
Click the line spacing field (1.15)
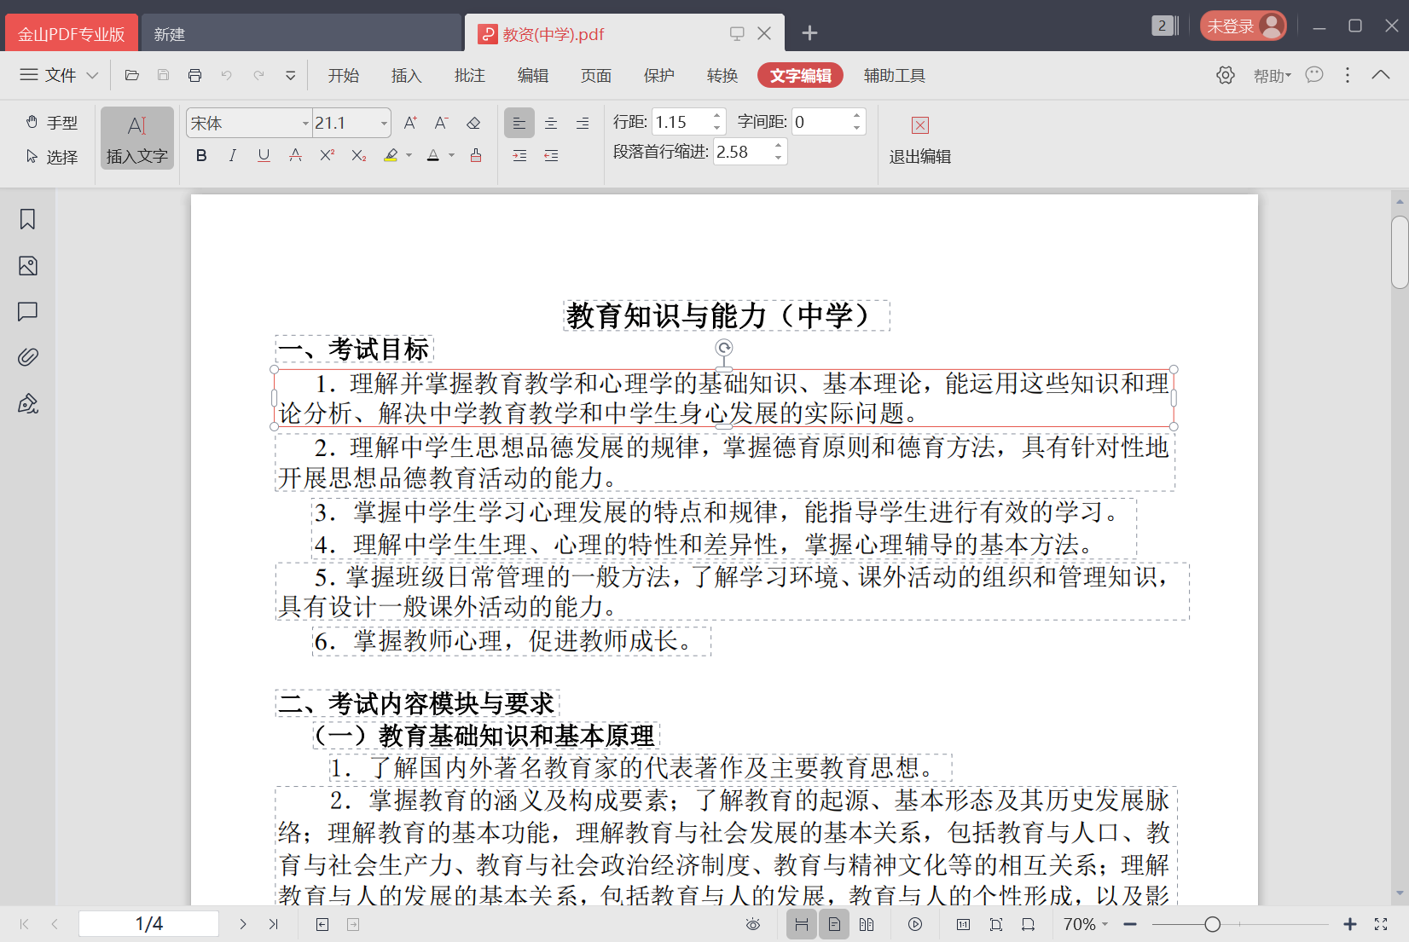click(x=681, y=122)
